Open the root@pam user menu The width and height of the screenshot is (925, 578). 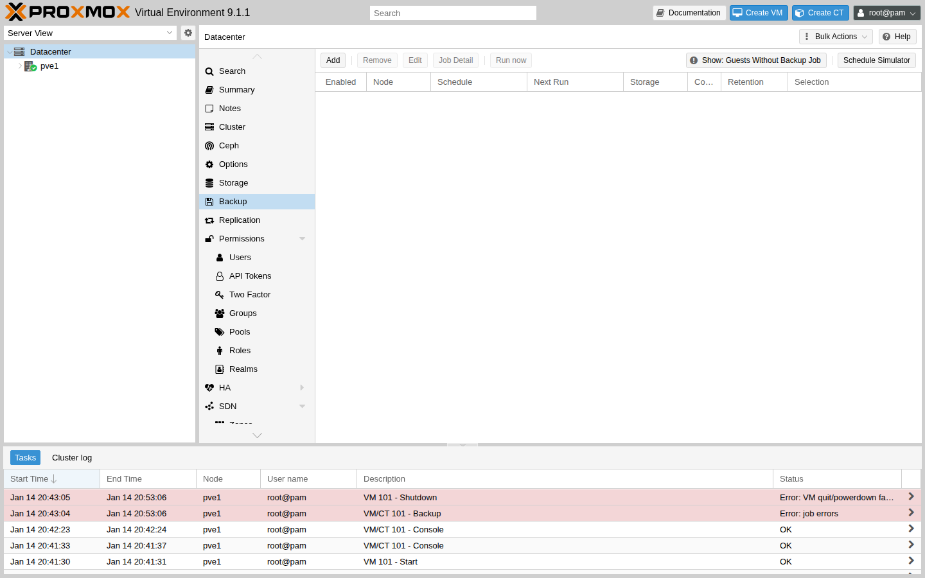(887, 12)
